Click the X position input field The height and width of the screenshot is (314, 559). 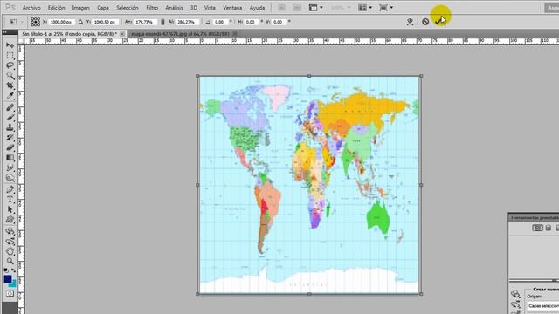click(x=61, y=22)
